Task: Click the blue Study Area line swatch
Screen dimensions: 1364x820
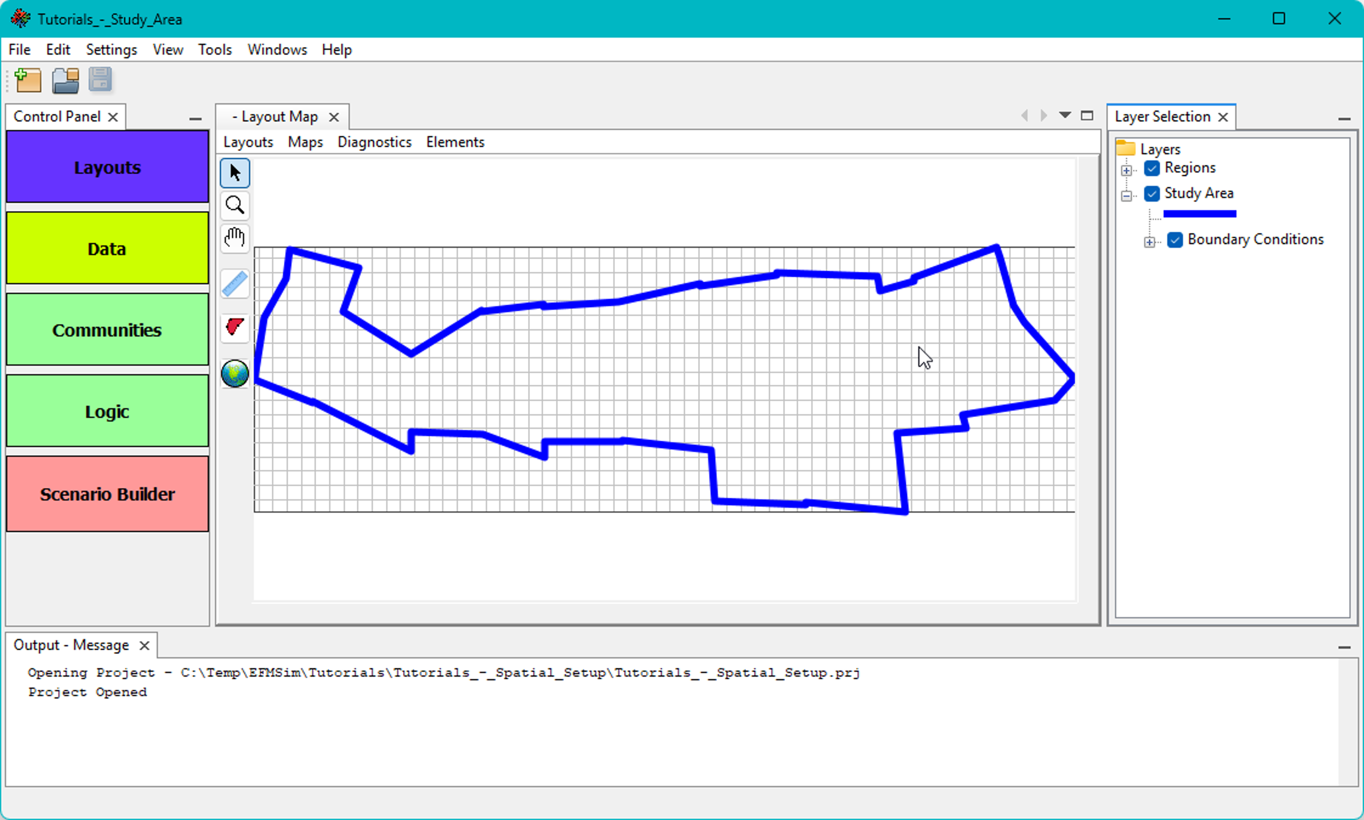Action: (1199, 214)
